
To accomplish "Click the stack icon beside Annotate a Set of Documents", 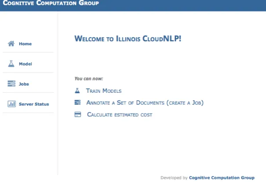I will point(77,102).
